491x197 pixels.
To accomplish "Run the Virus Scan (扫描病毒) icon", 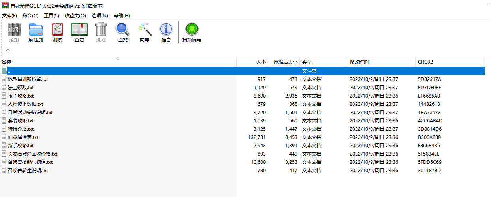I will coord(192,32).
